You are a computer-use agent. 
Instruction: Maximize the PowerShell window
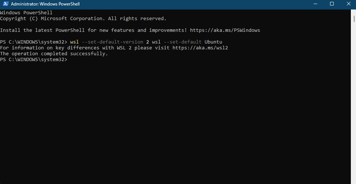coord(332,4)
